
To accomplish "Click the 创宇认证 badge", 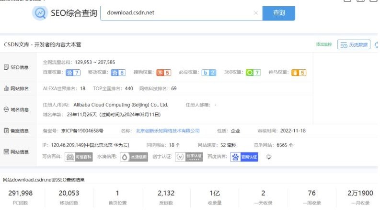I will [189, 157].
